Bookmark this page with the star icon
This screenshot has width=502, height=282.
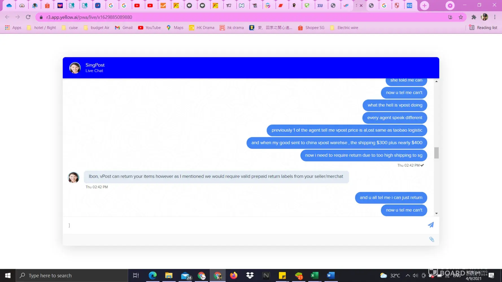[461, 17]
